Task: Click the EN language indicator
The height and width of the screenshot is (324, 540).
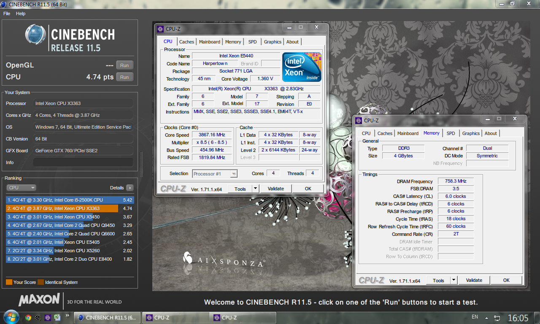Action: (x=475, y=317)
